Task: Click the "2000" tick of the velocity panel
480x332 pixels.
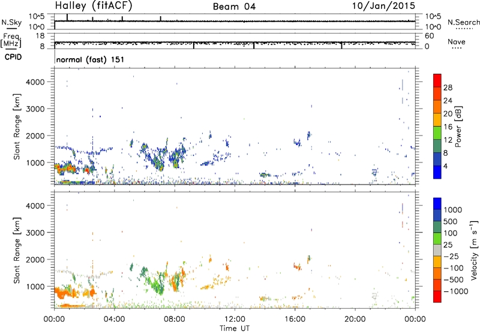Action: [35, 259]
